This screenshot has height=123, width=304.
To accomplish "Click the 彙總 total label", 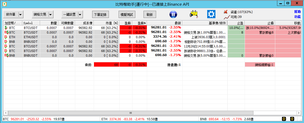I will [88, 65].
